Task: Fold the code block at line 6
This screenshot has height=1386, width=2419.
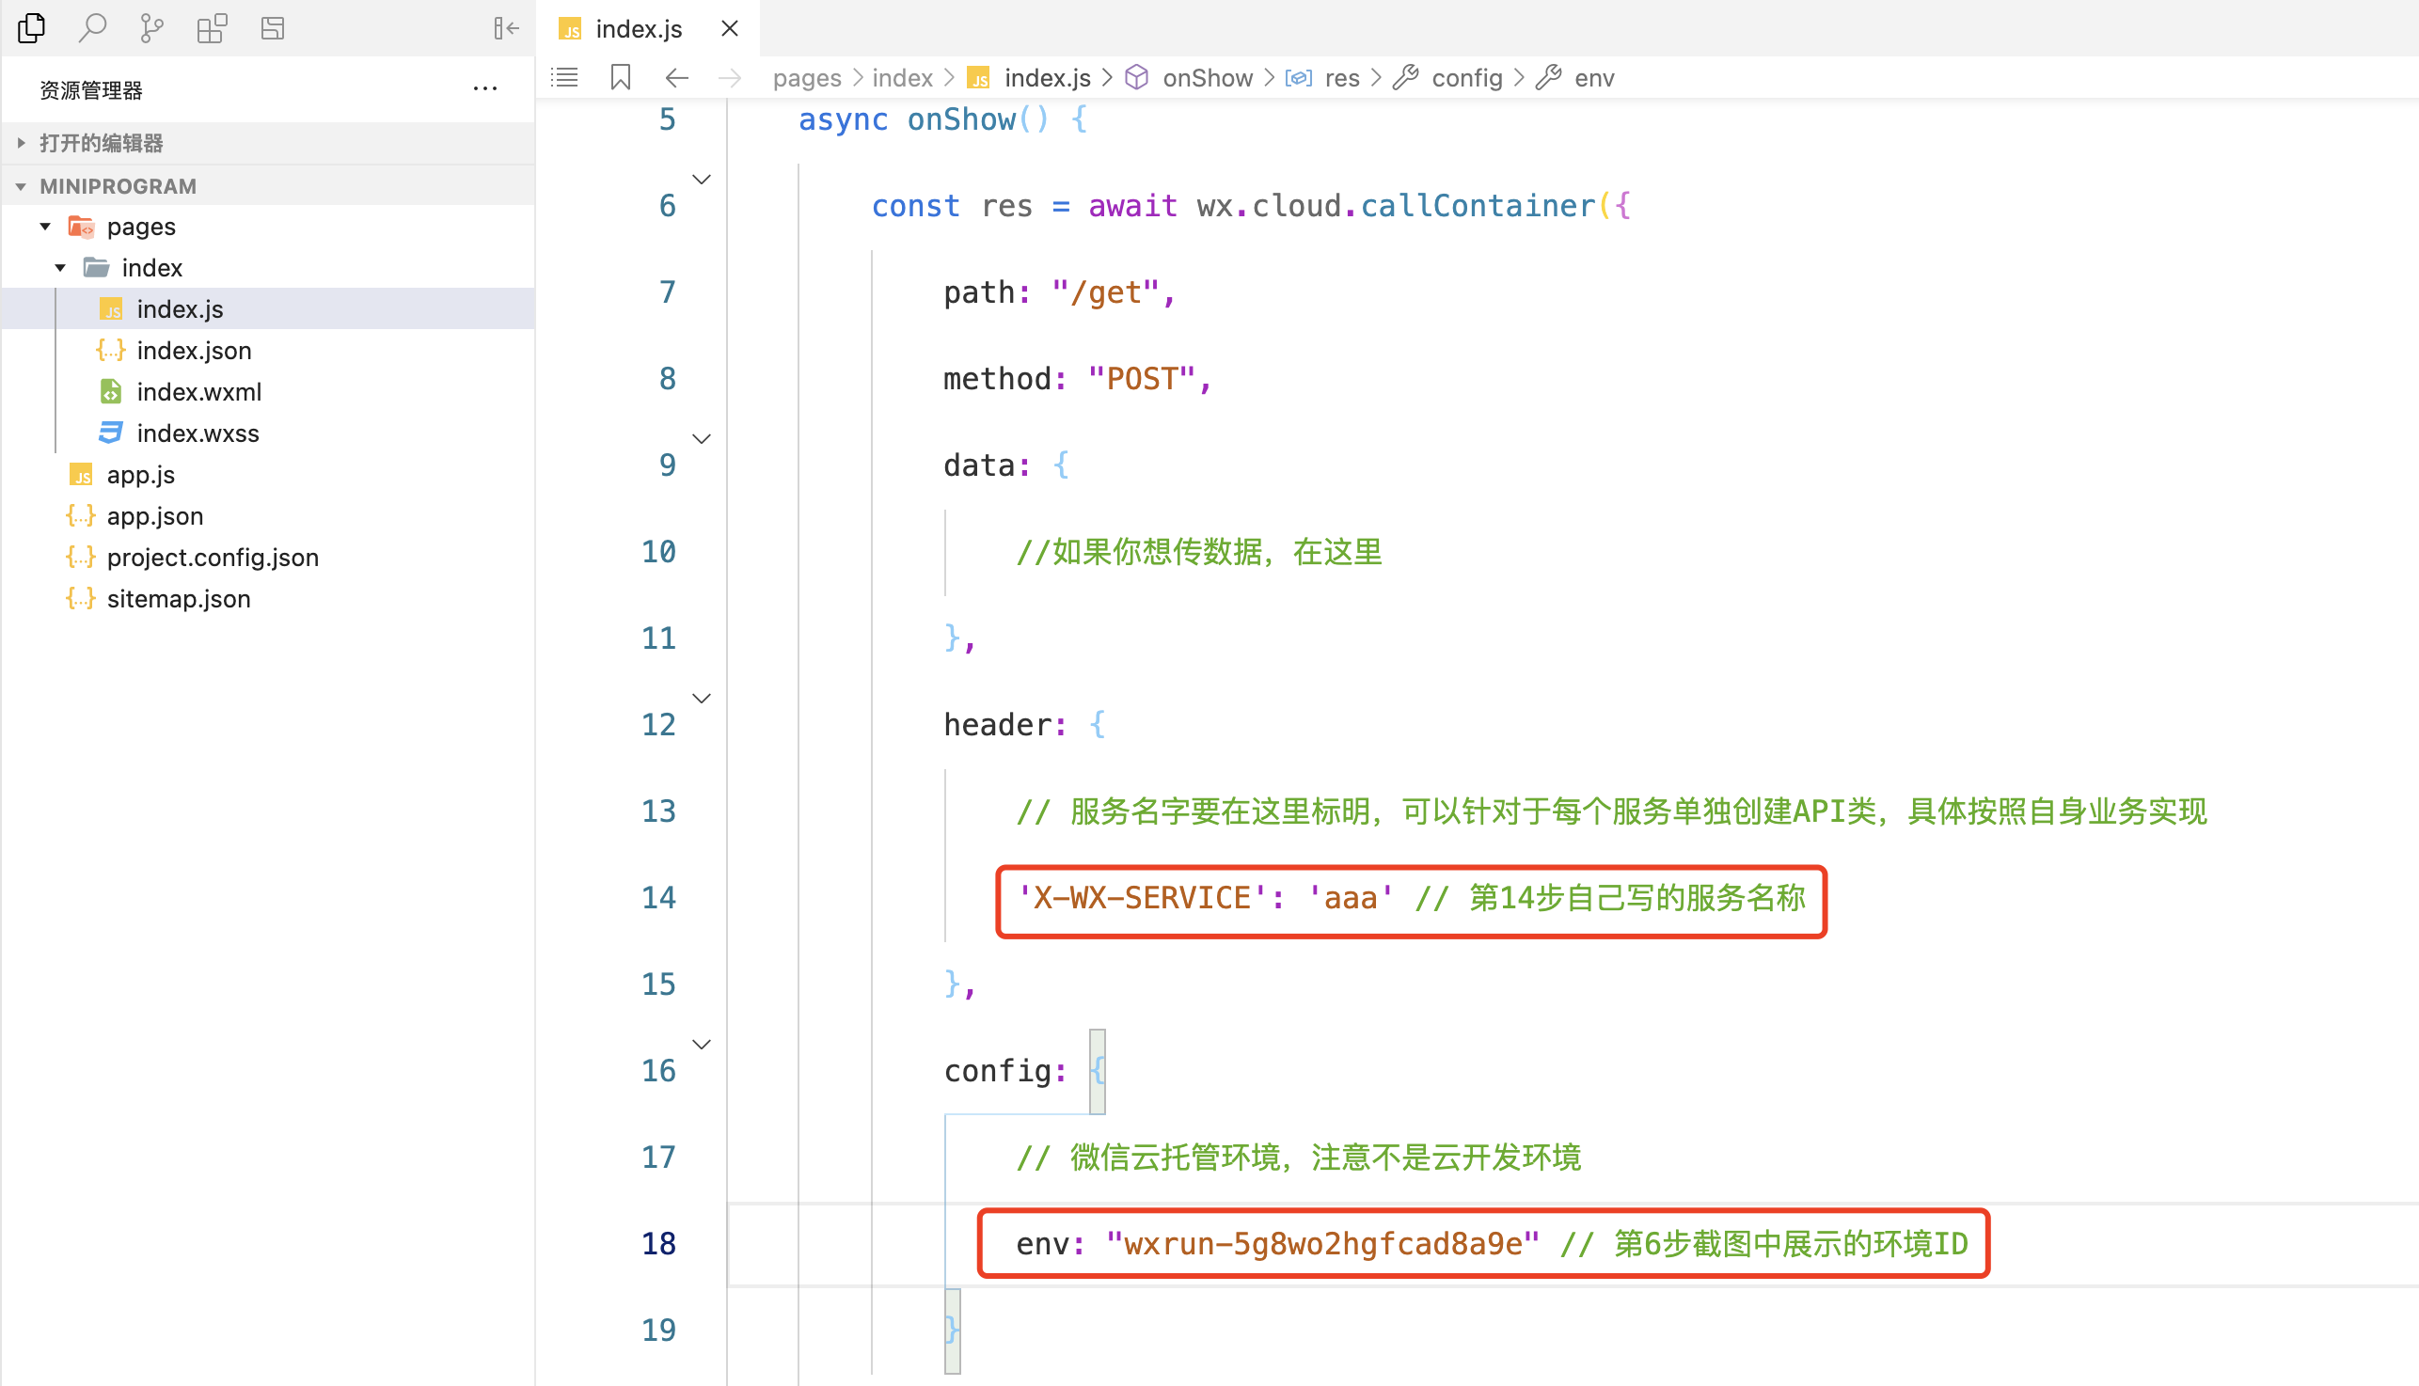Action: 702,179
